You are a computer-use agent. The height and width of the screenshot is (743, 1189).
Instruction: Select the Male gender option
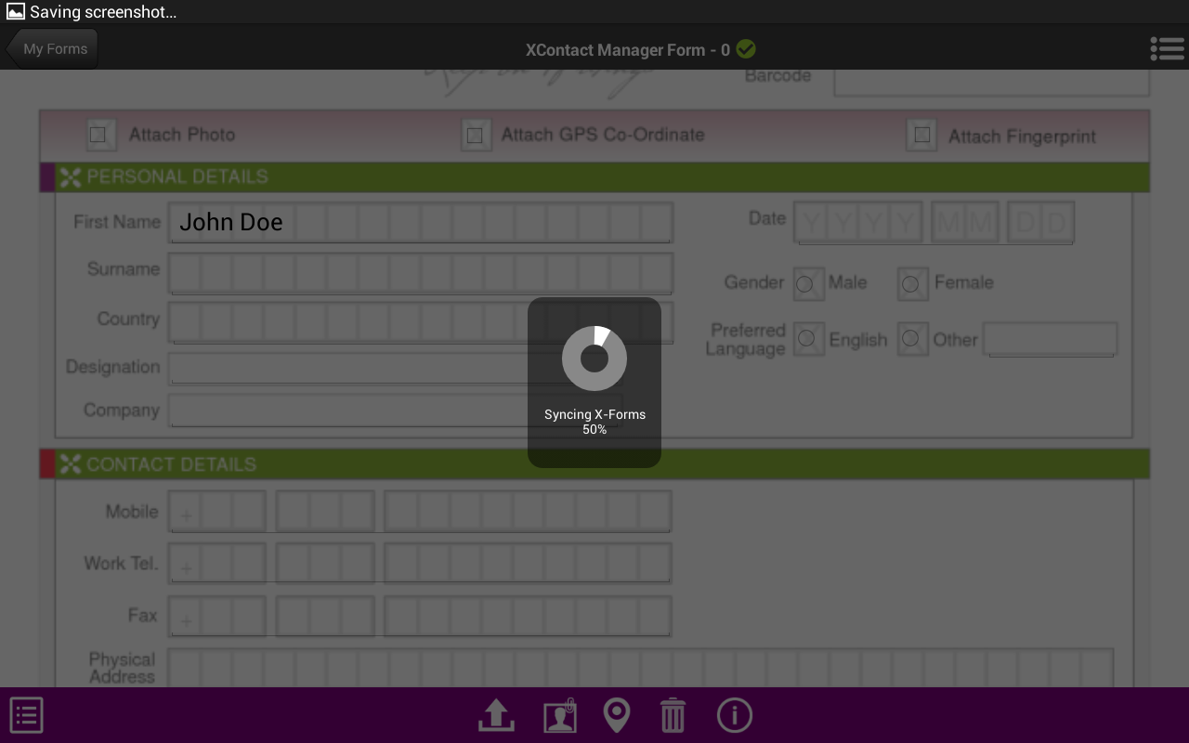coord(807,284)
